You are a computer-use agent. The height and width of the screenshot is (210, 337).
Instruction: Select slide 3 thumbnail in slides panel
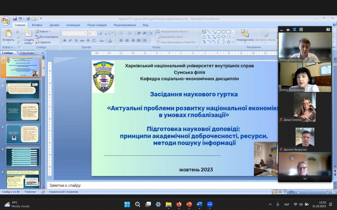point(23,112)
